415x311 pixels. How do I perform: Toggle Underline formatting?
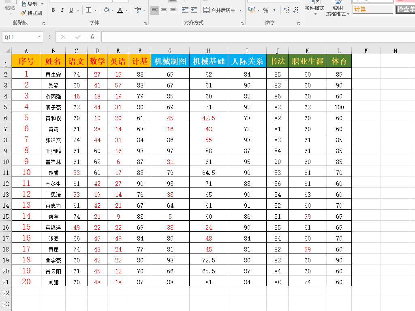[x=71, y=10]
